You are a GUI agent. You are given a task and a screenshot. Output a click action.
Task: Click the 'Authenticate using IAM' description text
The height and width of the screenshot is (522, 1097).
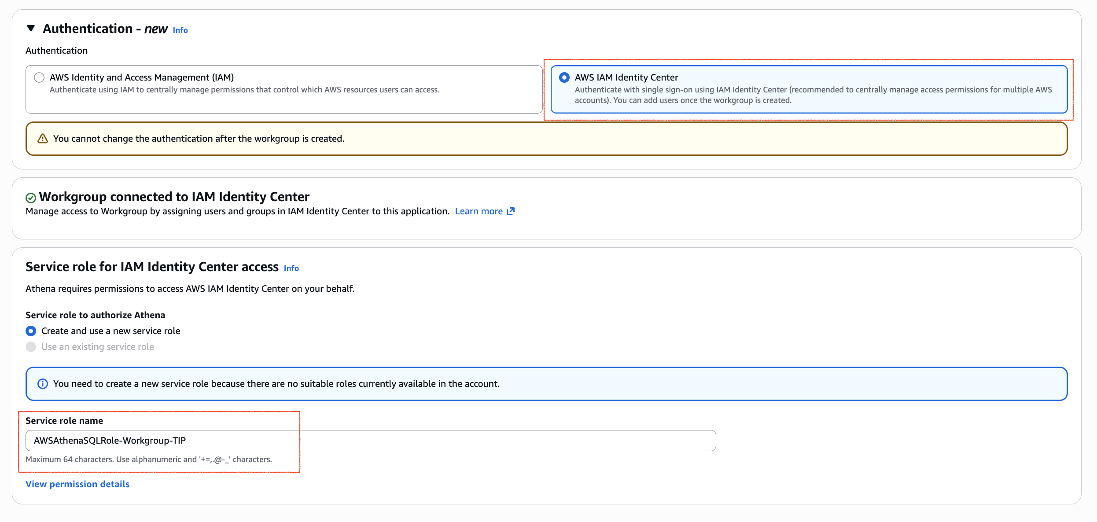(x=245, y=90)
